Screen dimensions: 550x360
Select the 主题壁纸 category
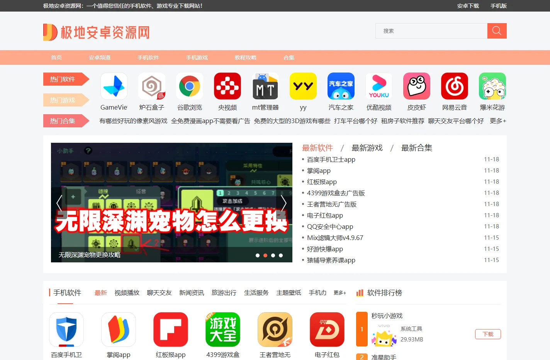[289, 293]
